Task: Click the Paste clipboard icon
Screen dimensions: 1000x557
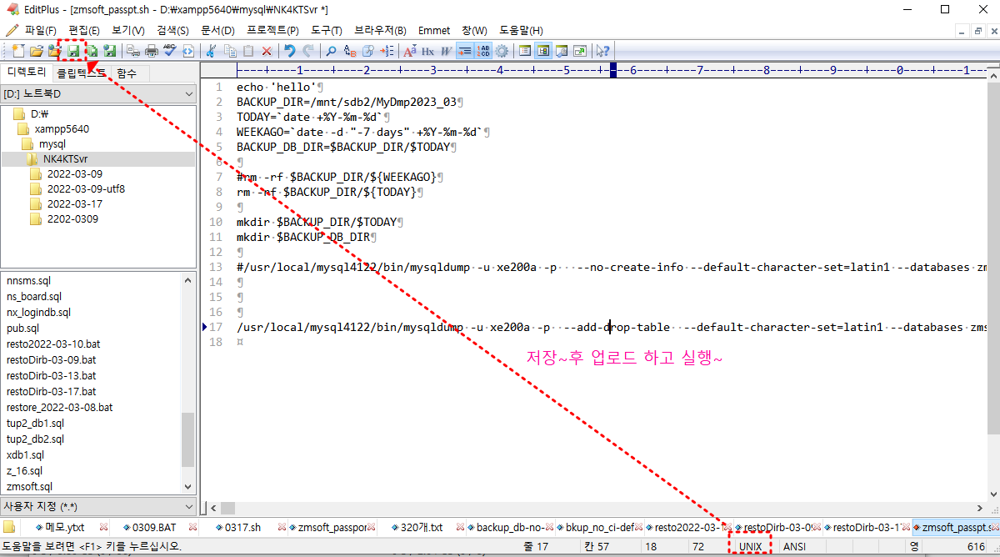Action: 248,51
